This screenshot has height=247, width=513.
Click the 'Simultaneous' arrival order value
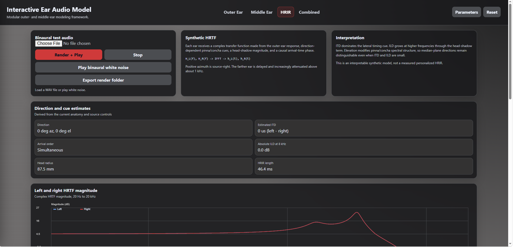tap(50, 150)
